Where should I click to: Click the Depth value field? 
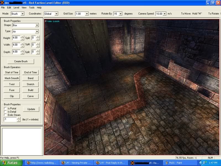[16, 52]
